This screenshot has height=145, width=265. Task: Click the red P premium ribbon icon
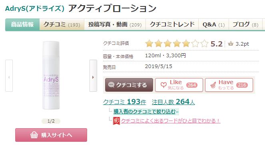click(116, 121)
